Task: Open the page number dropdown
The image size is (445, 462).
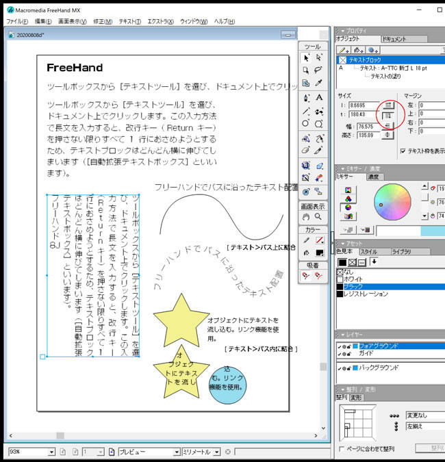Action: click(101, 452)
